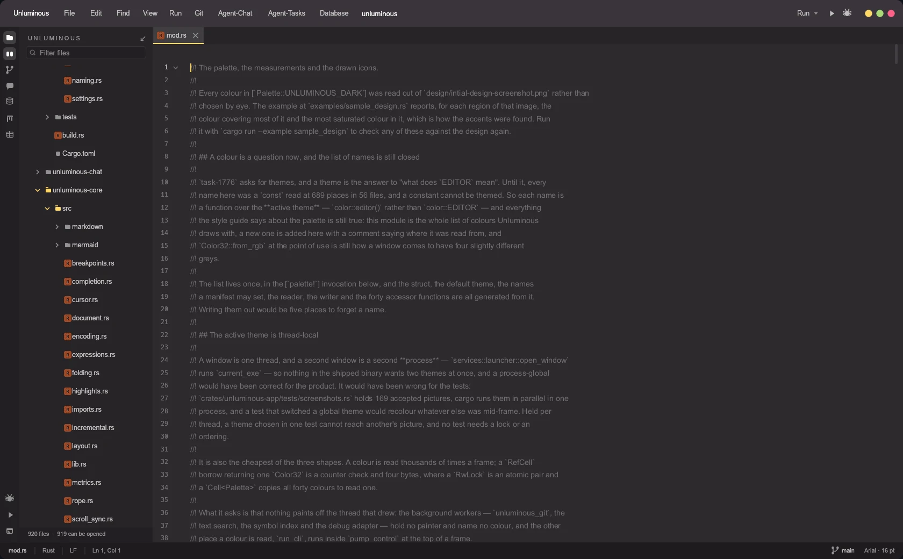Collapse the unluminous-core folder chevron
The height and width of the screenshot is (559, 903).
pos(38,190)
